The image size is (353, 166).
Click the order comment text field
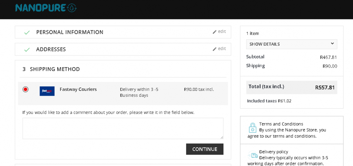tap(123, 128)
